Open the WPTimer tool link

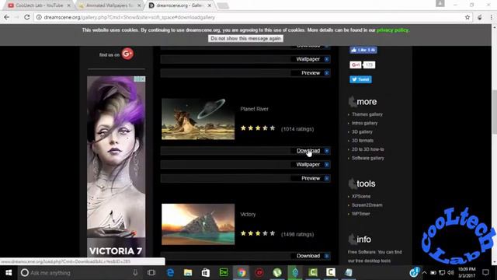[360, 214]
